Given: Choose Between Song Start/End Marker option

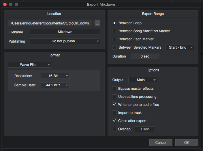Looking at the screenshot, I should pyautogui.click(x=114, y=31).
